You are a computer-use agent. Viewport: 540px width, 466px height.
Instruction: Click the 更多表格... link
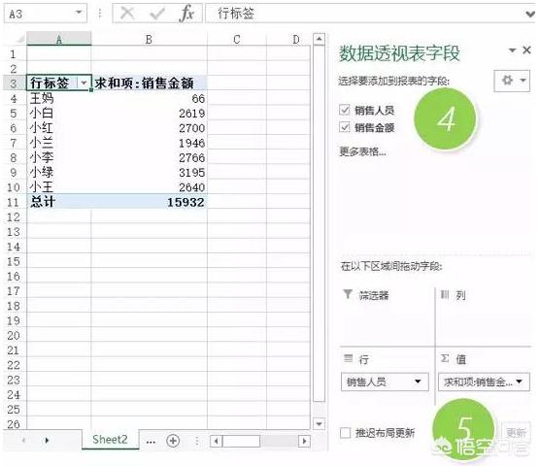pyautogui.click(x=362, y=151)
